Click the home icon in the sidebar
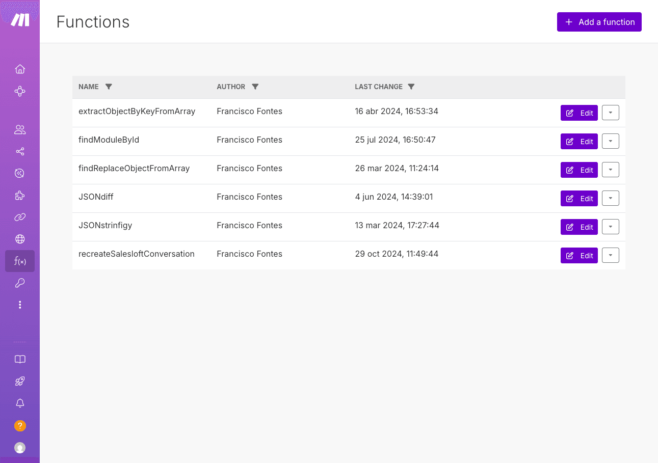The height and width of the screenshot is (463, 658). click(20, 69)
